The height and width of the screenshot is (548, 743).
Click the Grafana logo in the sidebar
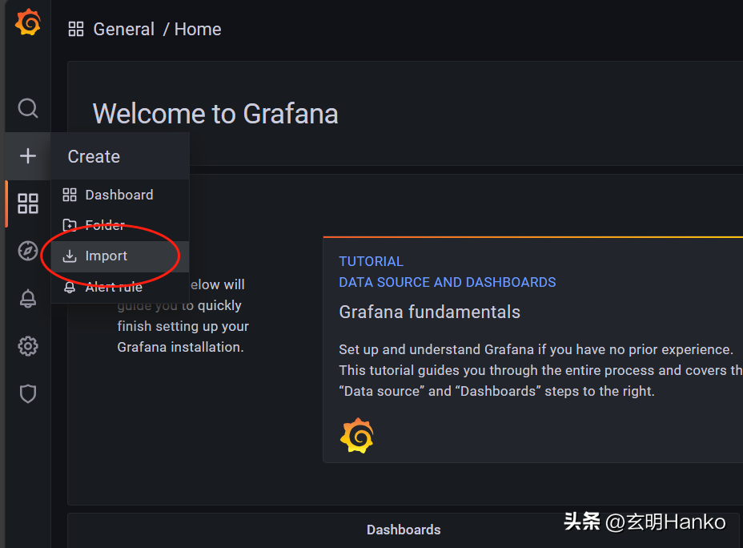[x=28, y=22]
